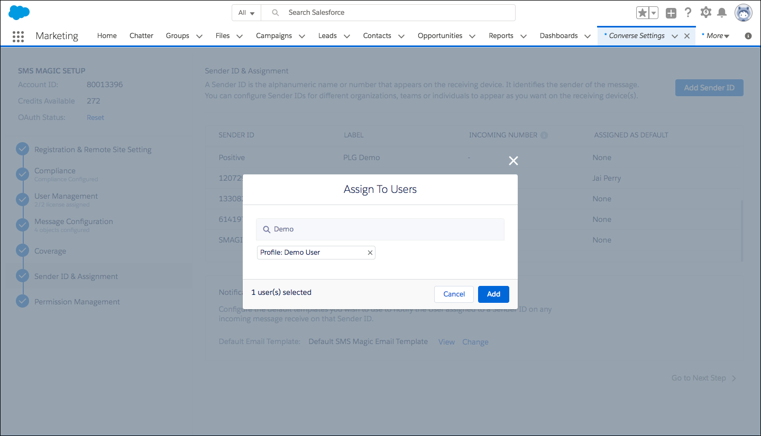Expand the Dashboards tab dropdown chevron
The height and width of the screenshot is (436, 761).
tap(588, 36)
